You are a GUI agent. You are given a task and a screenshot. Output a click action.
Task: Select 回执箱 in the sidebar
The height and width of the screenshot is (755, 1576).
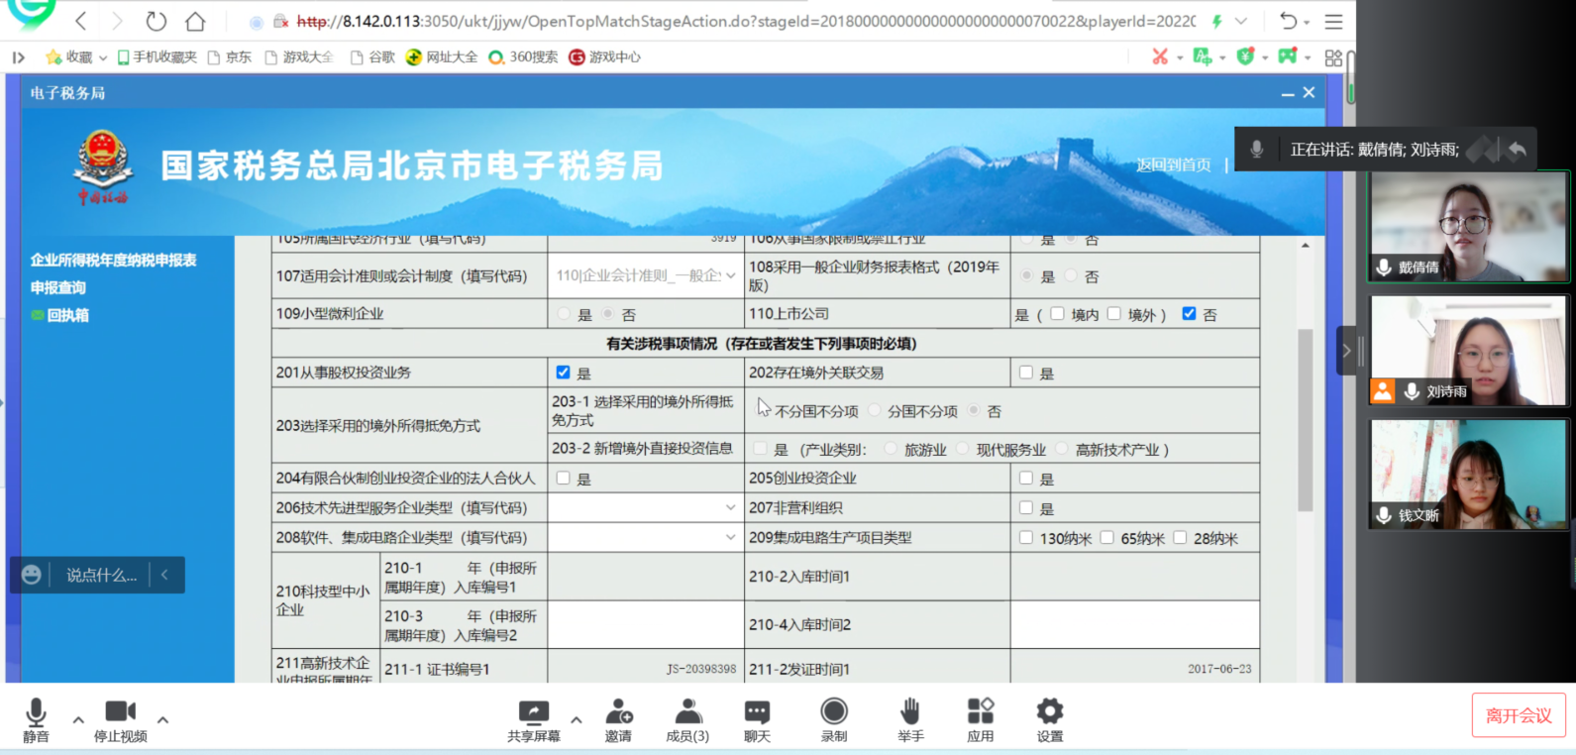tap(67, 315)
